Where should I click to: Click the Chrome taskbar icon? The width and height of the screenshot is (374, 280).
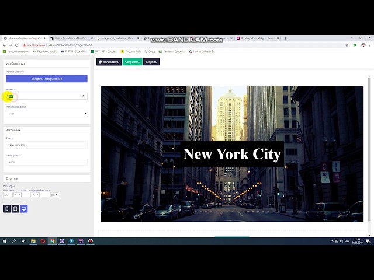52,241
